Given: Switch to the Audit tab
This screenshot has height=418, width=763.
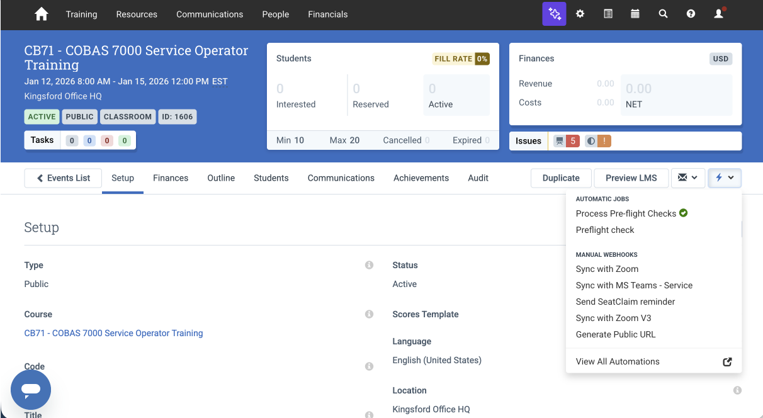Looking at the screenshot, I should click(478, 178).
